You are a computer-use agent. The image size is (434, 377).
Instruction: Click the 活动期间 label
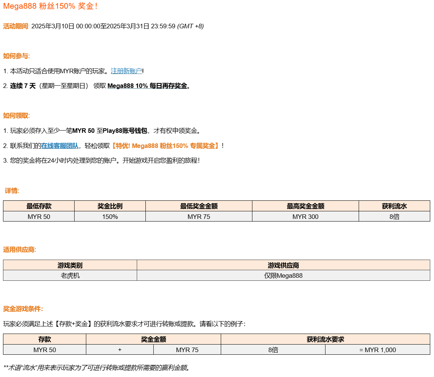click(x=15, y=26)
